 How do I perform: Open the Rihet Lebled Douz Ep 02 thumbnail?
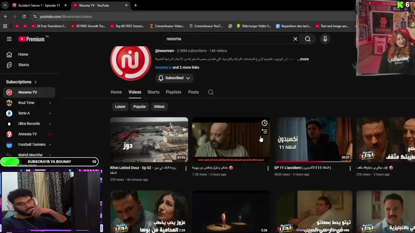[149, 139]
